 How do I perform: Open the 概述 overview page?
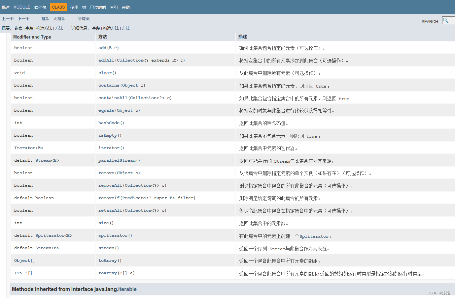pos(6,7)
